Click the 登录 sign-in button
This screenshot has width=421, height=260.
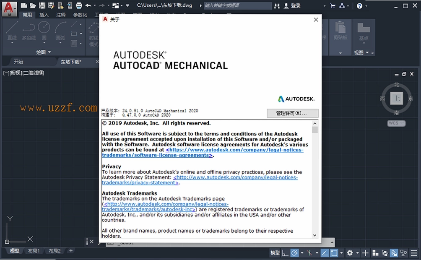coord(292,5)
